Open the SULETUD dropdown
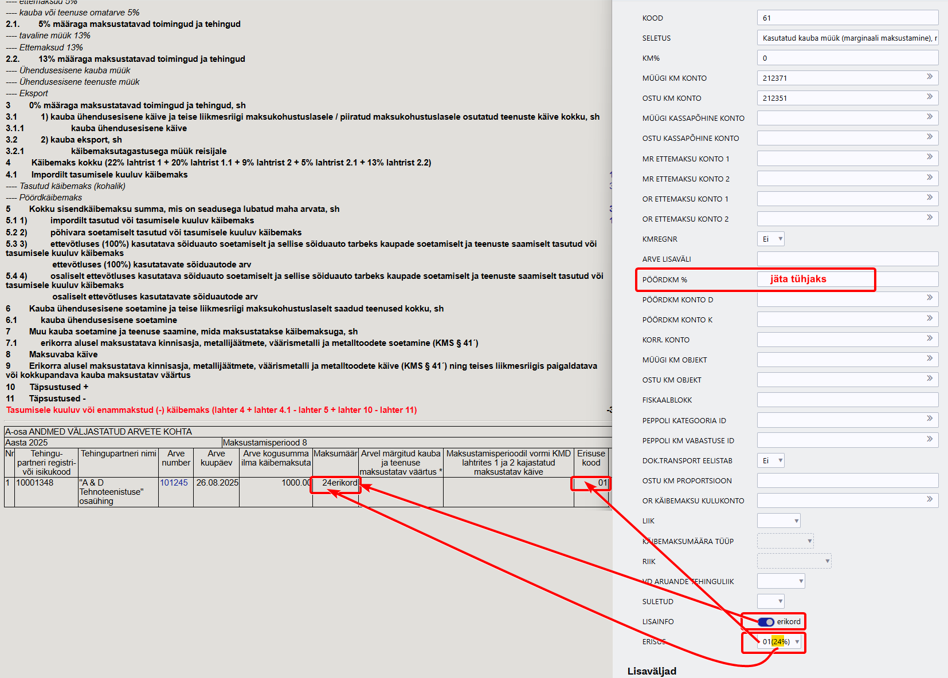This screenshot has height=678, width=948. coord(770,601)
